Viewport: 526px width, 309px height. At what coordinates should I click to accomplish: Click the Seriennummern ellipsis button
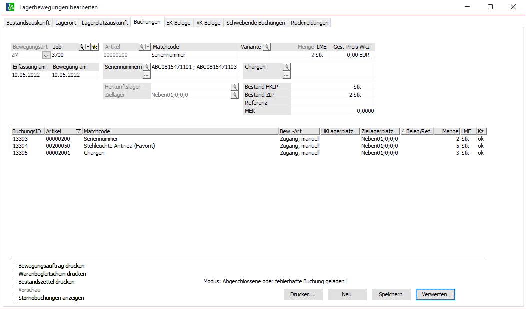[x=147, y=75]
